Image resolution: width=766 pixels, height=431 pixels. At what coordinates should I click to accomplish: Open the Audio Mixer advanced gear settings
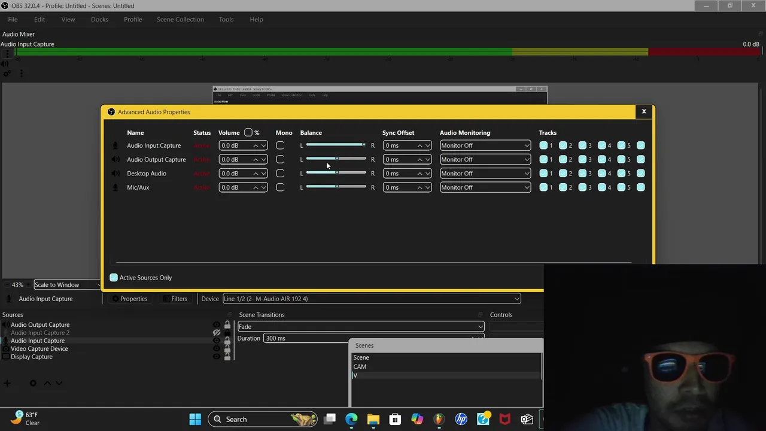(7, 74)
